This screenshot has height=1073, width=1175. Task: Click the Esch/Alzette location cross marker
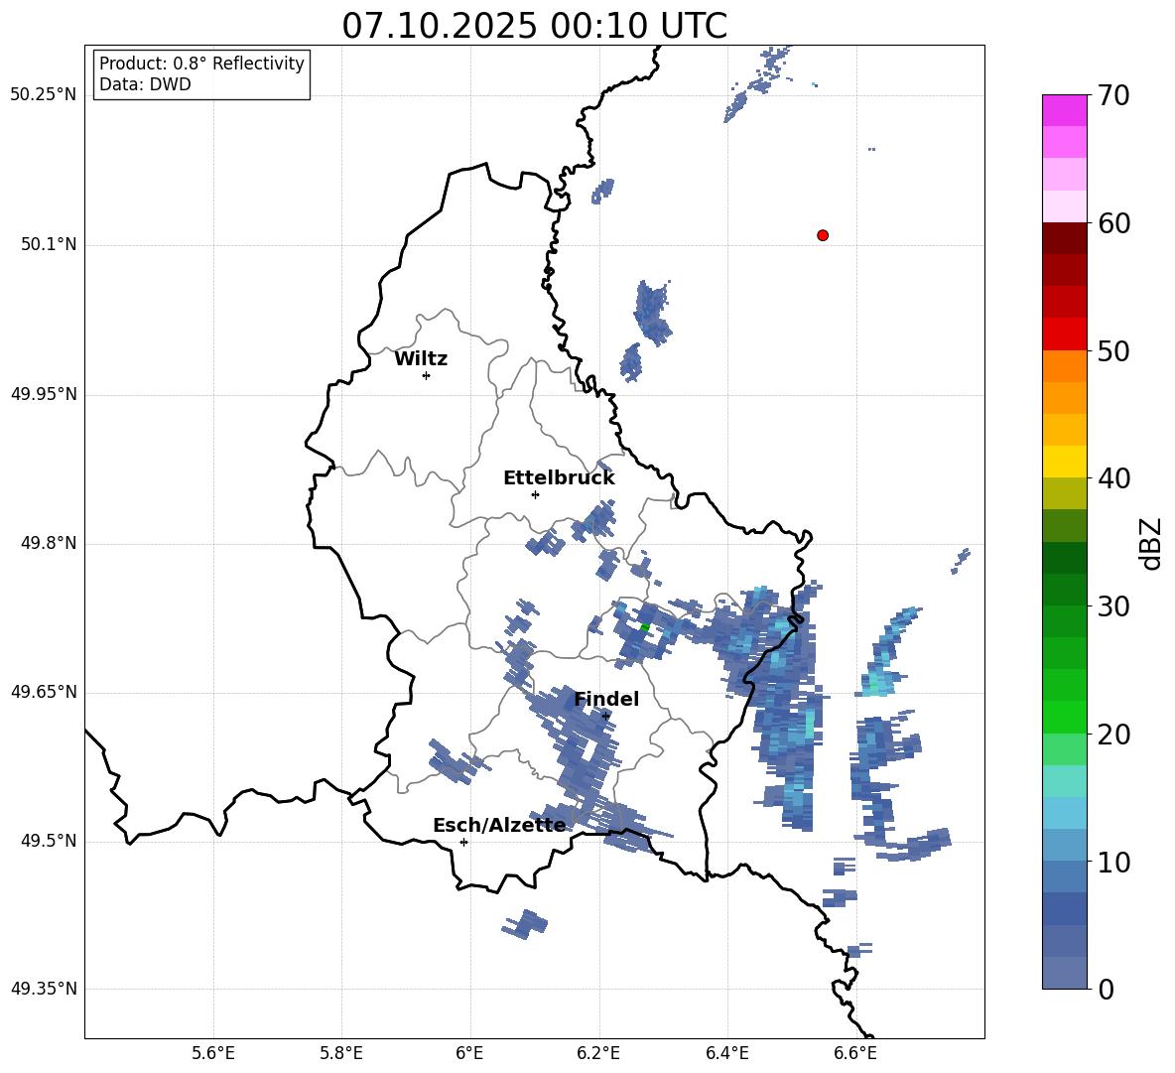(x=463, y=842)
